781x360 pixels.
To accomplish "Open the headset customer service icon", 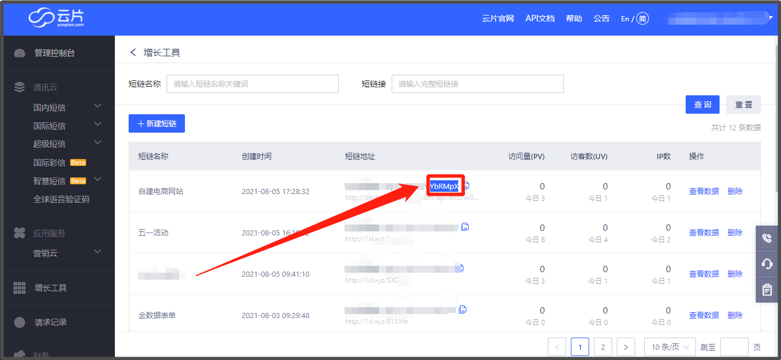I will tap(767, 264).
